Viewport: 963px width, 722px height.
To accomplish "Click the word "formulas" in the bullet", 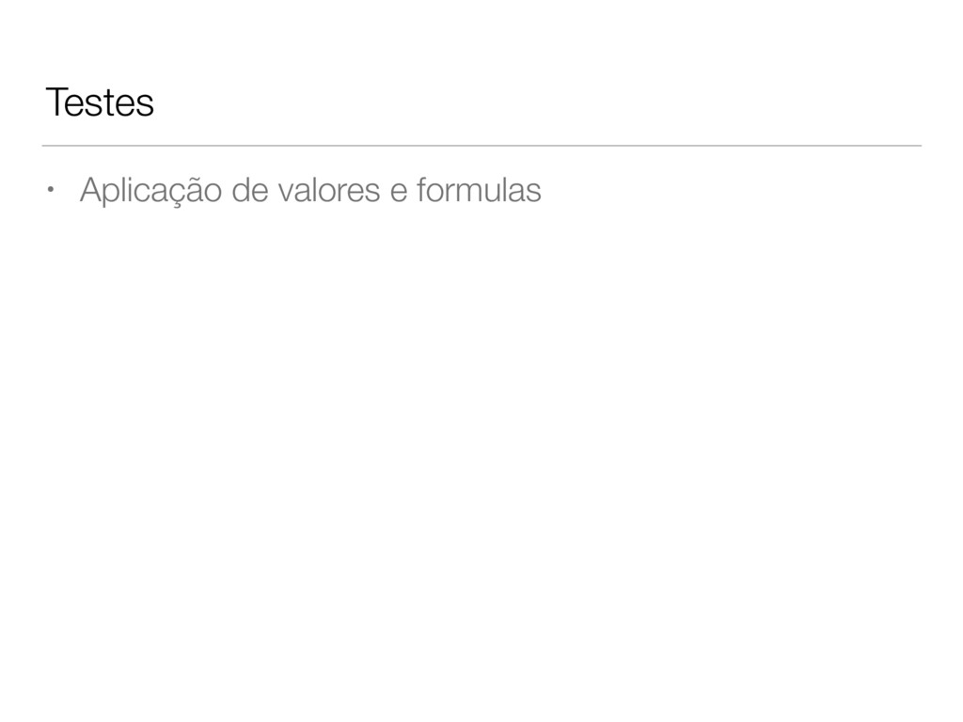I will 479,189.
